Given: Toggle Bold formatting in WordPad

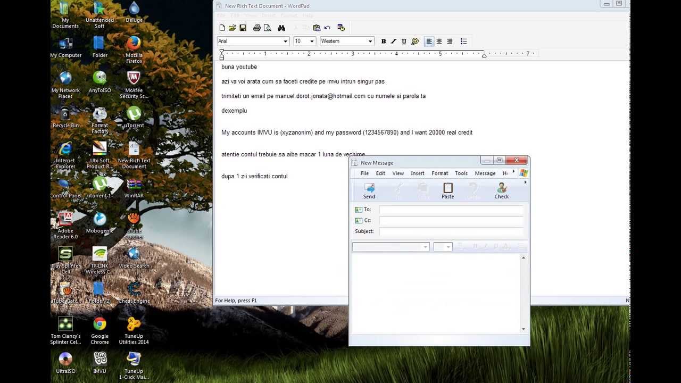Looking at the screenshot, I should coord(384,41).
